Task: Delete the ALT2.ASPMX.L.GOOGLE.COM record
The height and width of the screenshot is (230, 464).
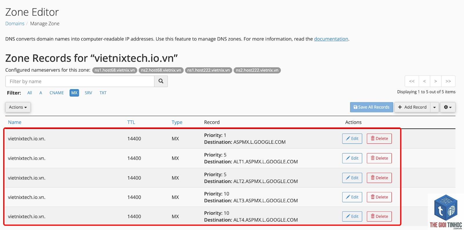Action: click(x=379, y=178)
